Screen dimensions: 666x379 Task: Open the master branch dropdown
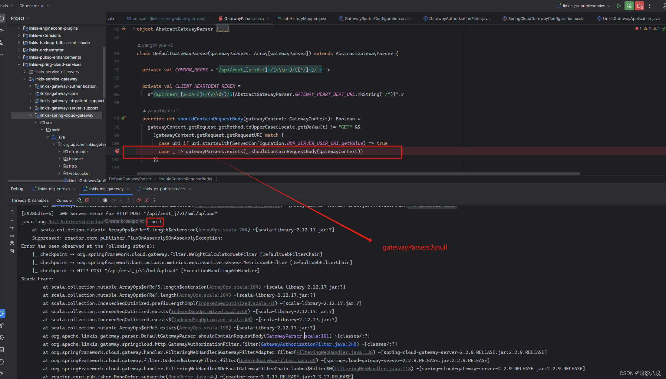[35, 6]
